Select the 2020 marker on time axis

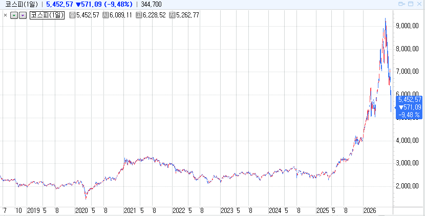tap(81, 210)
